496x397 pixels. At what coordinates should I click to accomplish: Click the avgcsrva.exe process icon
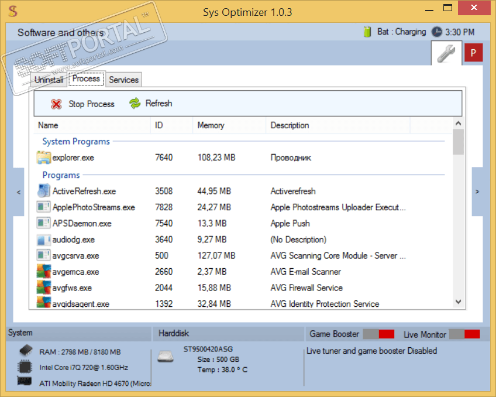[x=44, y=255]
